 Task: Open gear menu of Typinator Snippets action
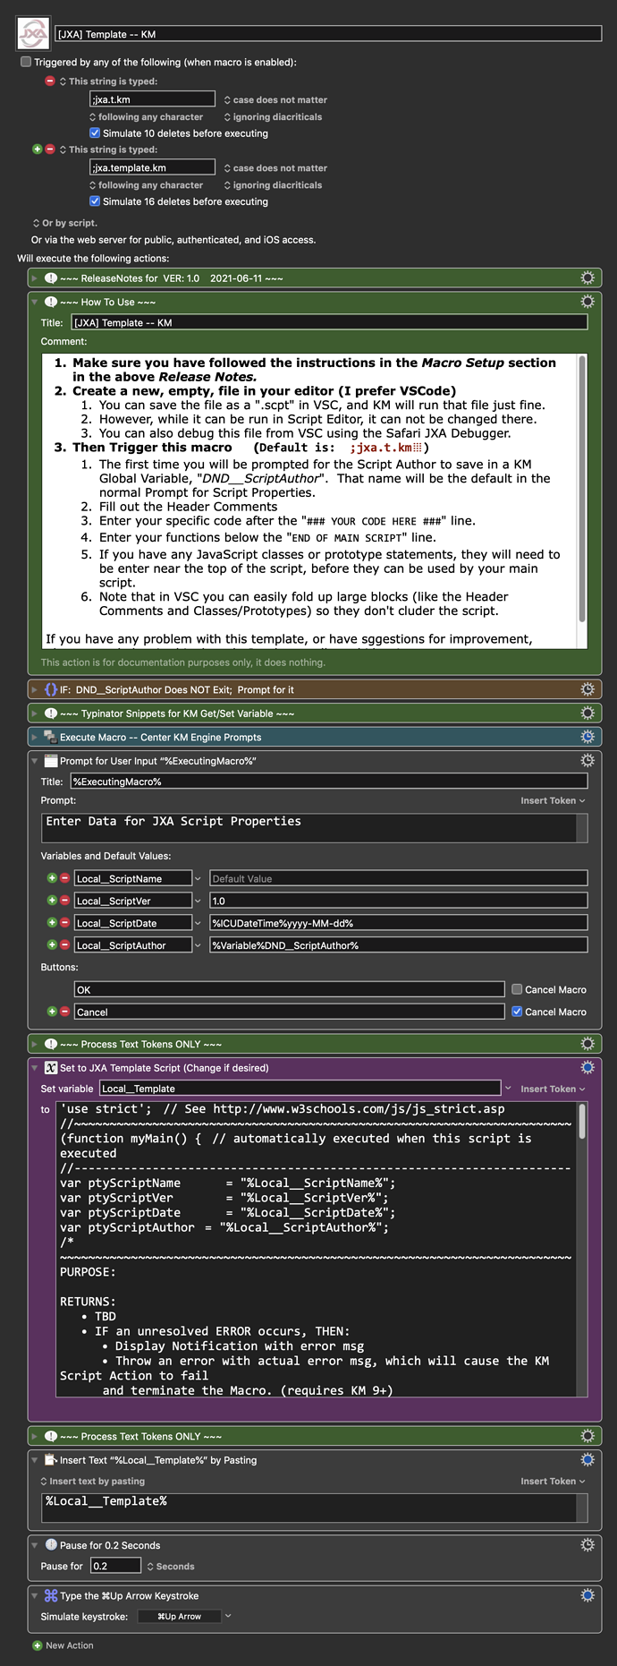click(x=587, y=713)
